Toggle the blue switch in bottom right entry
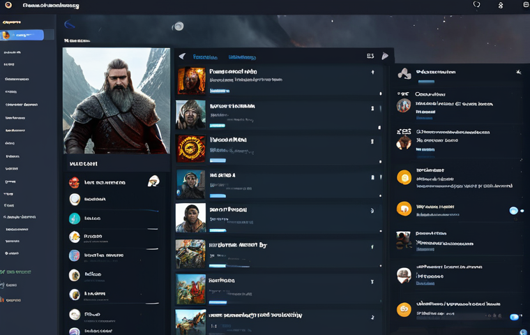The image size is (530, 335). pyautogui.click(x=514, y=317)
